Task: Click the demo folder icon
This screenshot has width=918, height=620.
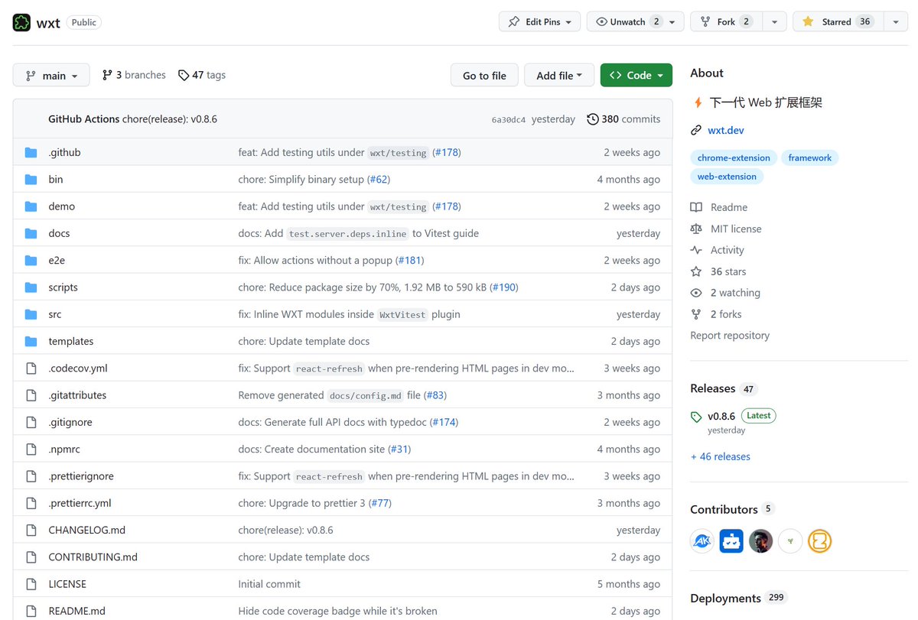Action: 31,206
